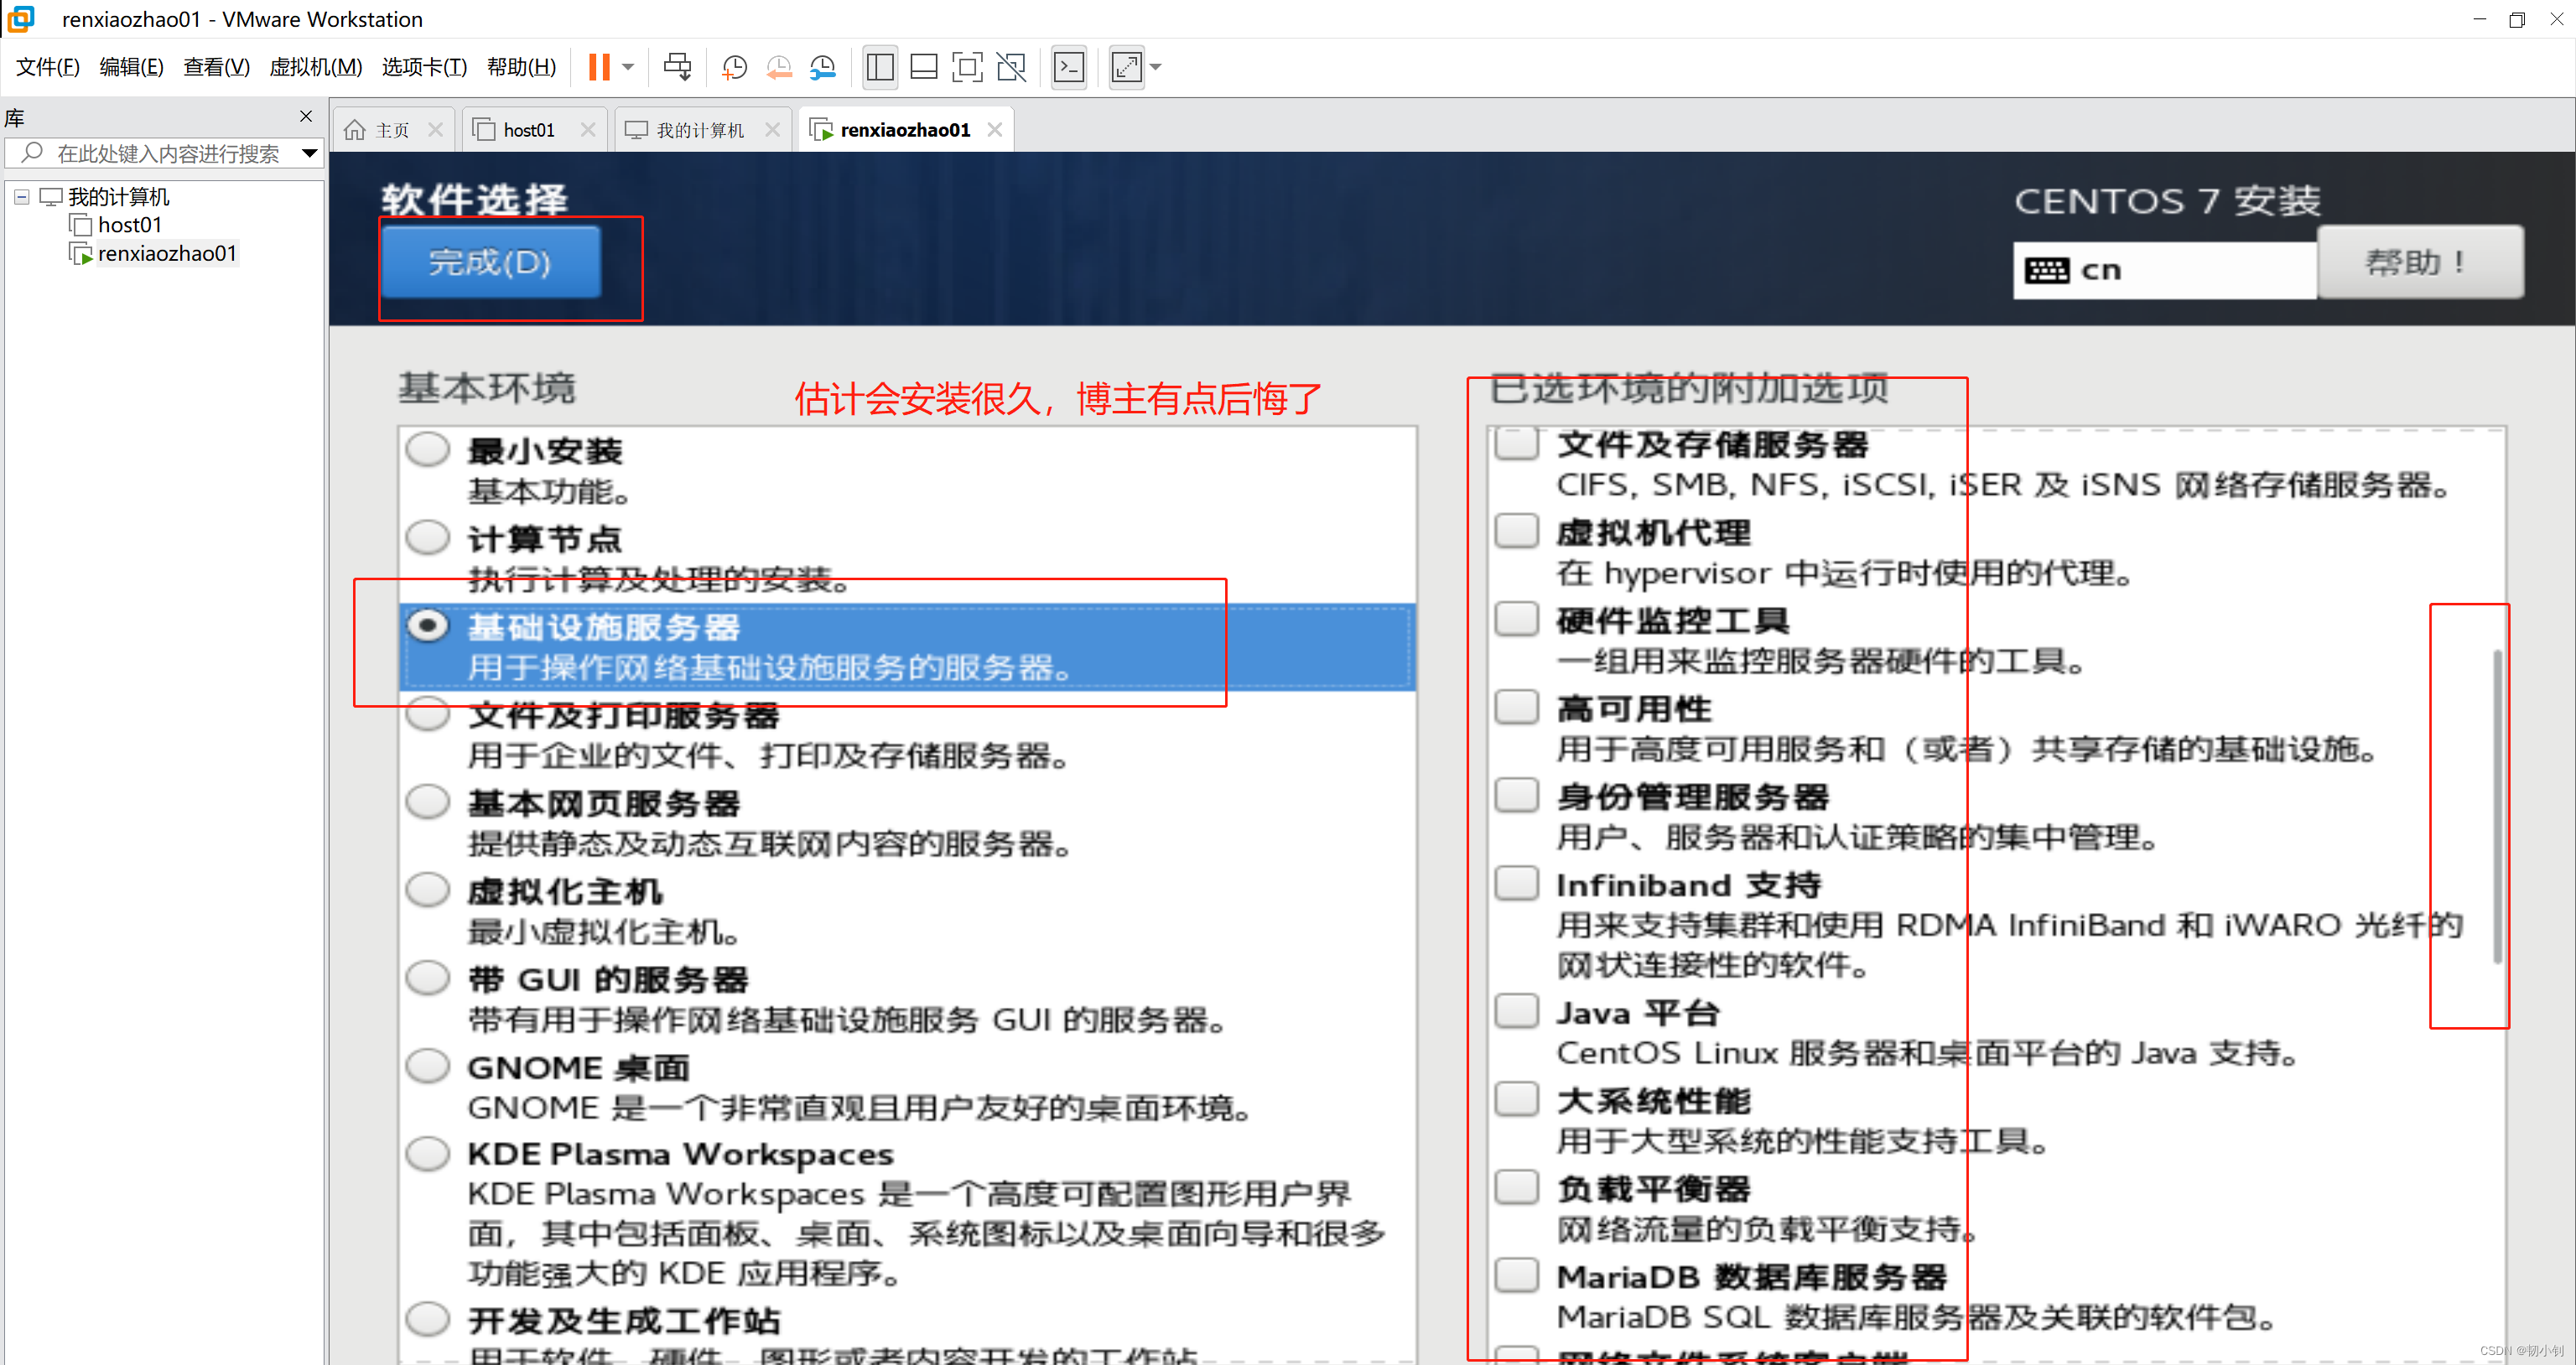Viewport: 2576px width, 1365px height.
Task: Open the 虚拟机(M) menu
Action: [315, 67]
